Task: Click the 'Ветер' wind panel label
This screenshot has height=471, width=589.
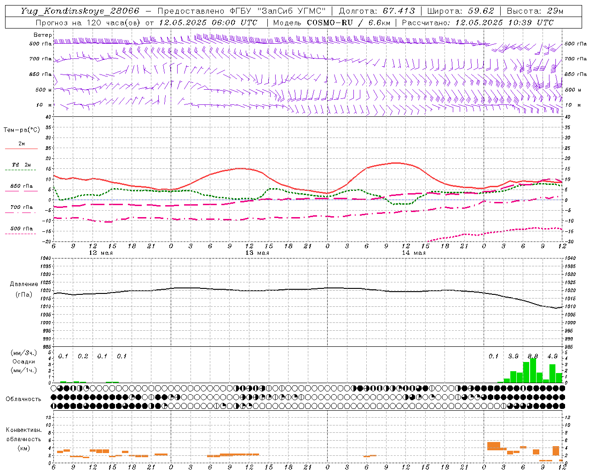Action: tap(43, 35)
